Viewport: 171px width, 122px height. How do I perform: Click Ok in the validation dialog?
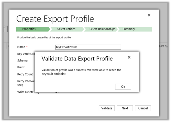pos(123,87)
